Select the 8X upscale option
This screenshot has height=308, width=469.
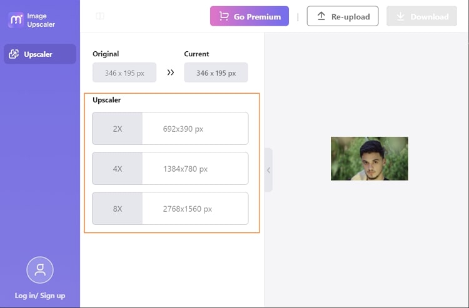click(x=170, y=209)
